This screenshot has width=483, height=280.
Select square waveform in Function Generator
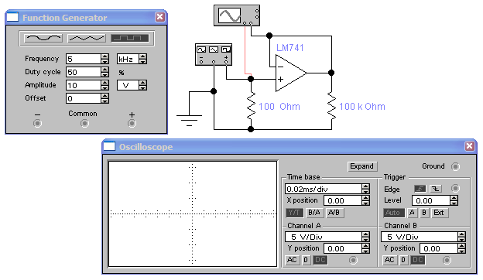coord(130,38)
